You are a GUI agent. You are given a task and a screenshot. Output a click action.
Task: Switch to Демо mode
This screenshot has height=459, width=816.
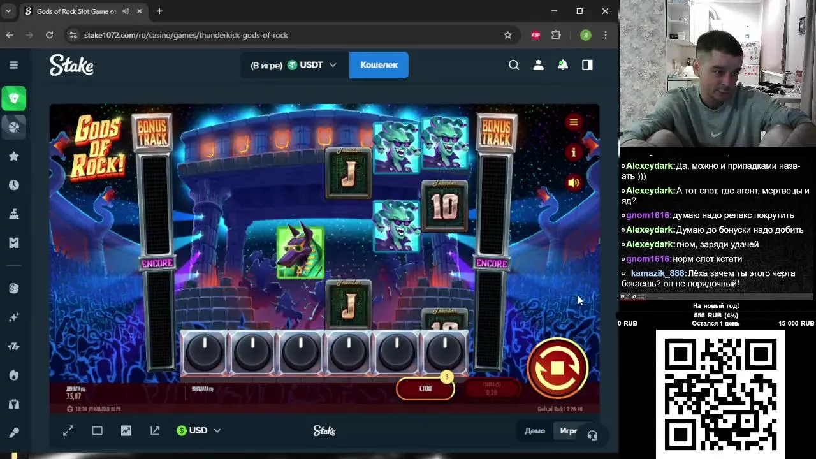tap(535, 431)
